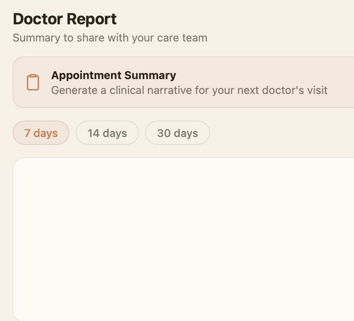Click the clipboard icon in Appointment Summary

coord(33,82)
